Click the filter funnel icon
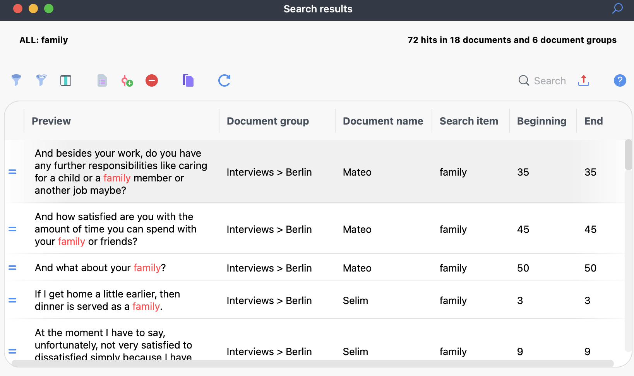 (16, 80)
